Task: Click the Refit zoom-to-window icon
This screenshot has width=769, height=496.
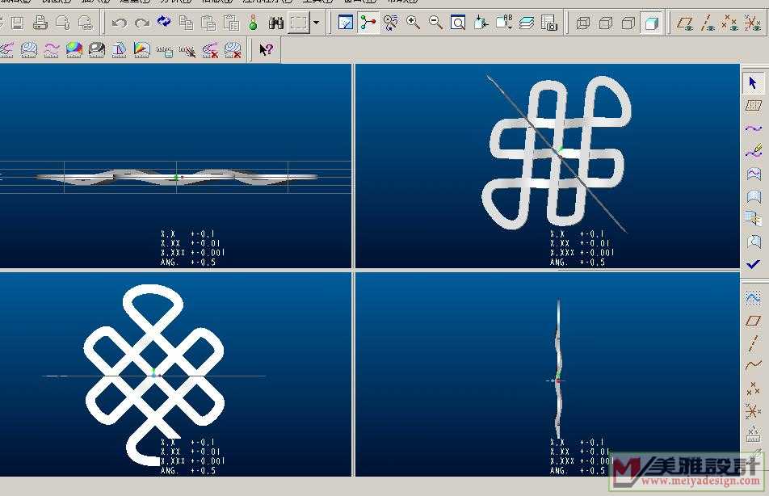Action: [458, 23]
